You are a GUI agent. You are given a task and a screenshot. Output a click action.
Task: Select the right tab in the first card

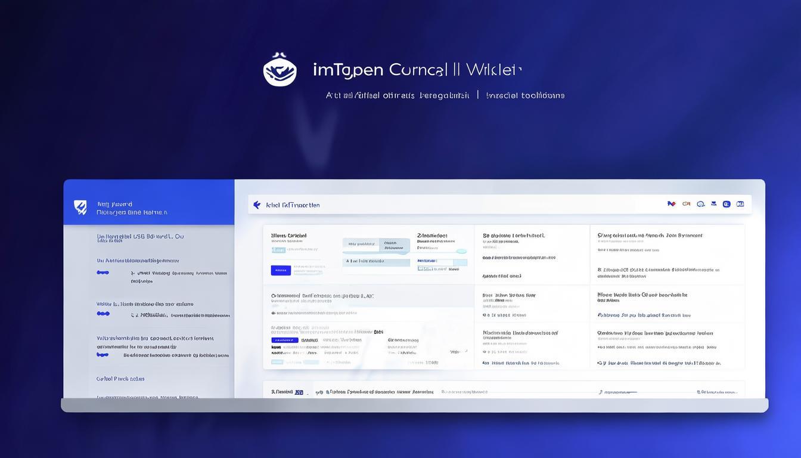(394, 244)
